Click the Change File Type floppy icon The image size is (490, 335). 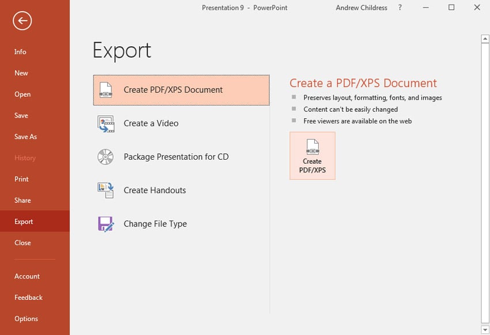tap(105, 224)
